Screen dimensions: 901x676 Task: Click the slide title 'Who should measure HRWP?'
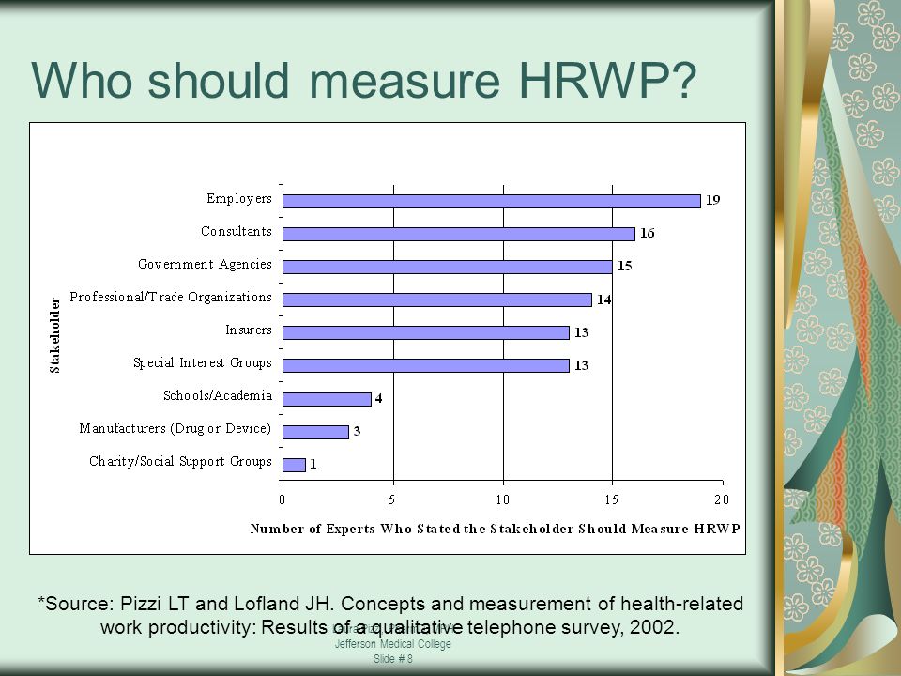point(364,80)
